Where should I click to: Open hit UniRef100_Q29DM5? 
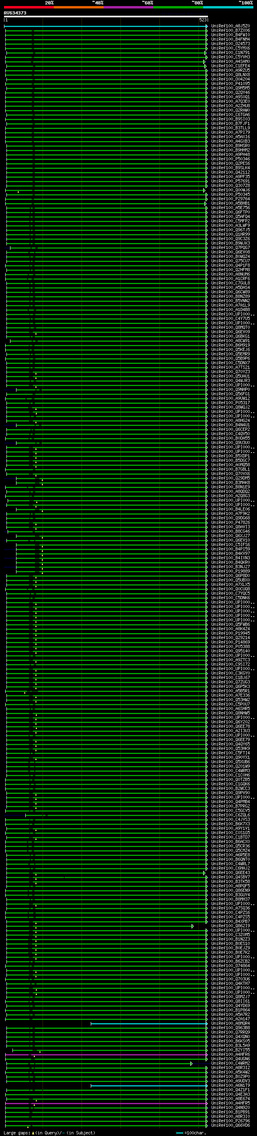[x=230, y=478]
